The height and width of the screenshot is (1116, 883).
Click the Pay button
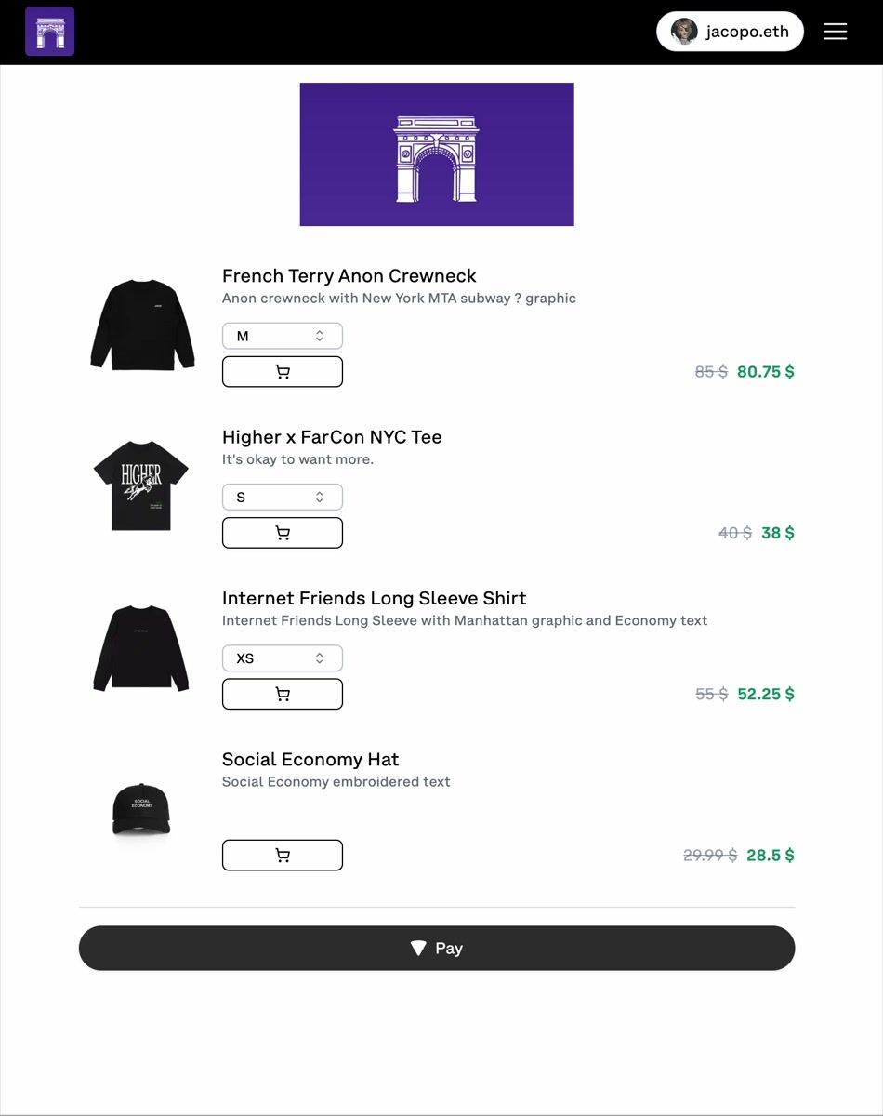click(437, 948)
